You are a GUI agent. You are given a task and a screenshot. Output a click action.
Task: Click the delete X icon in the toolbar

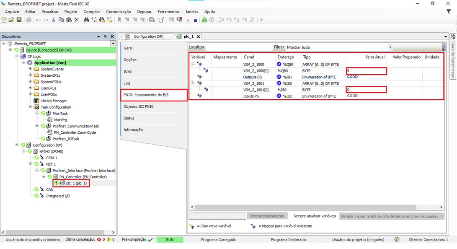[x=77, y=20]
